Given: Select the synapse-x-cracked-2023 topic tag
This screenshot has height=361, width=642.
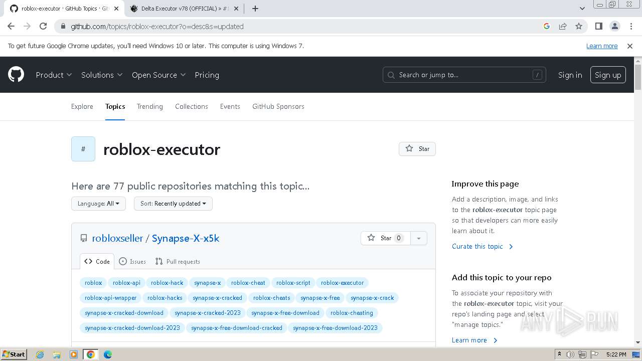Looking at the screenshot, I should (208, 313).
